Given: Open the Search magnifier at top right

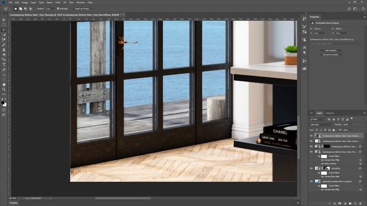Looking at the screenshot, I should (x=349, y=9).
